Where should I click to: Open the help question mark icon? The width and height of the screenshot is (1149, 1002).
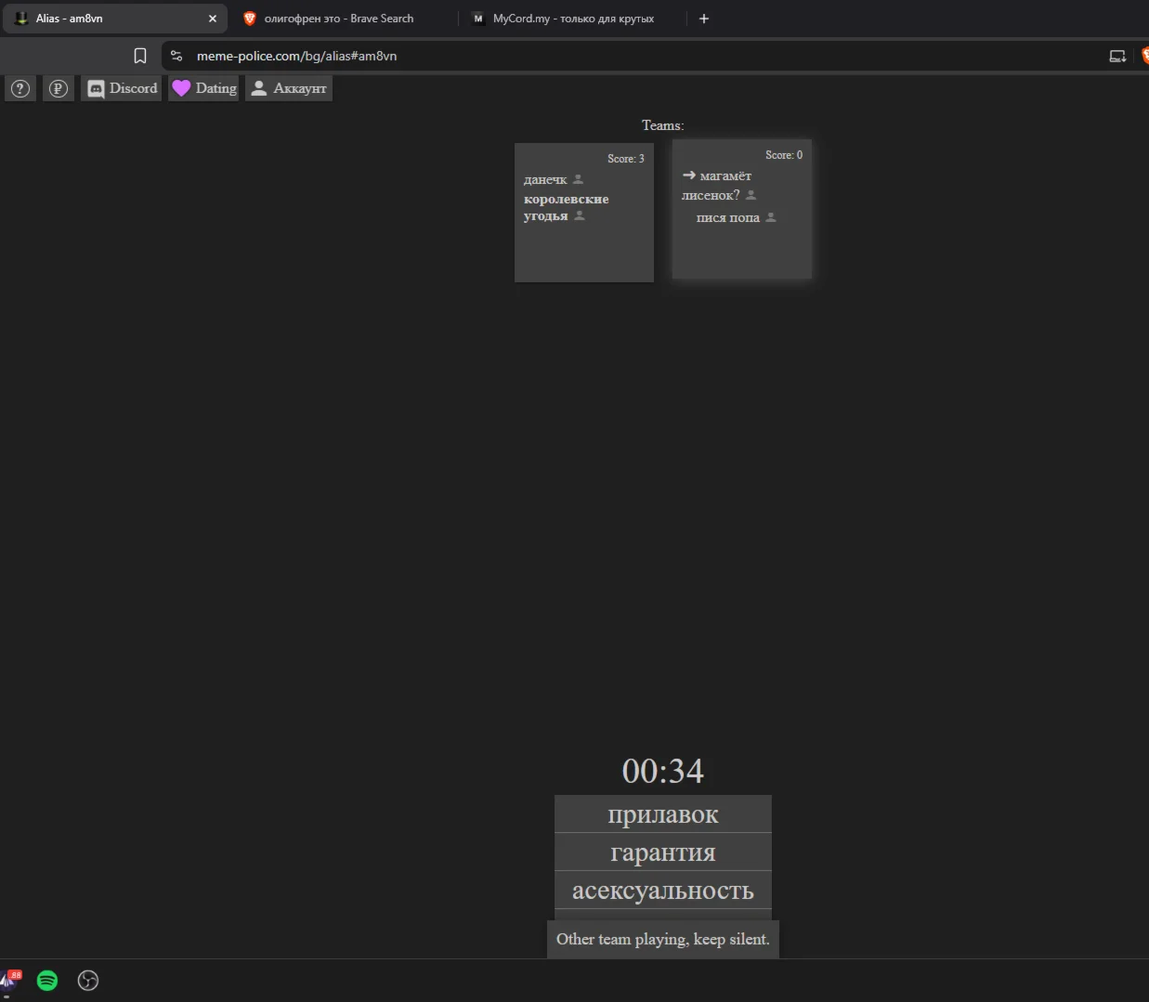(x=20, y=88)
